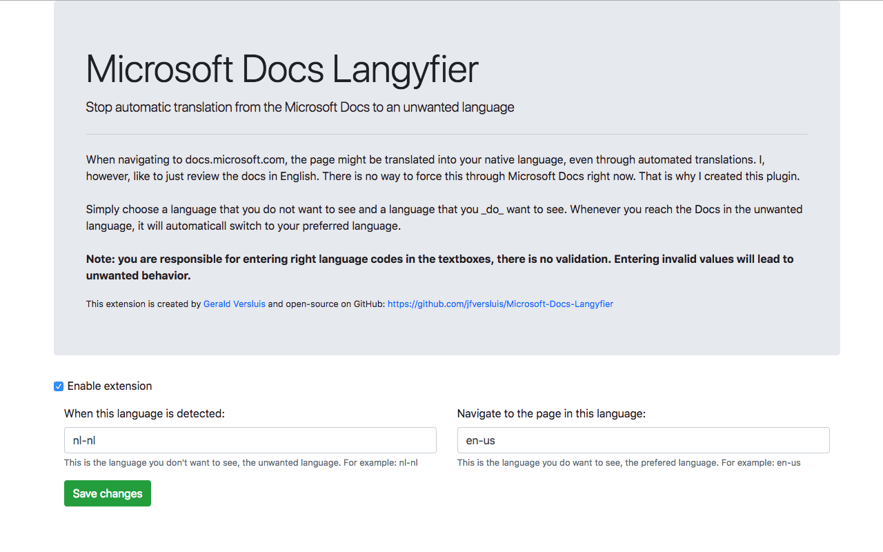
Task: Click the helper text mentioning example nl-nl
Action: [x=240, y=462]
